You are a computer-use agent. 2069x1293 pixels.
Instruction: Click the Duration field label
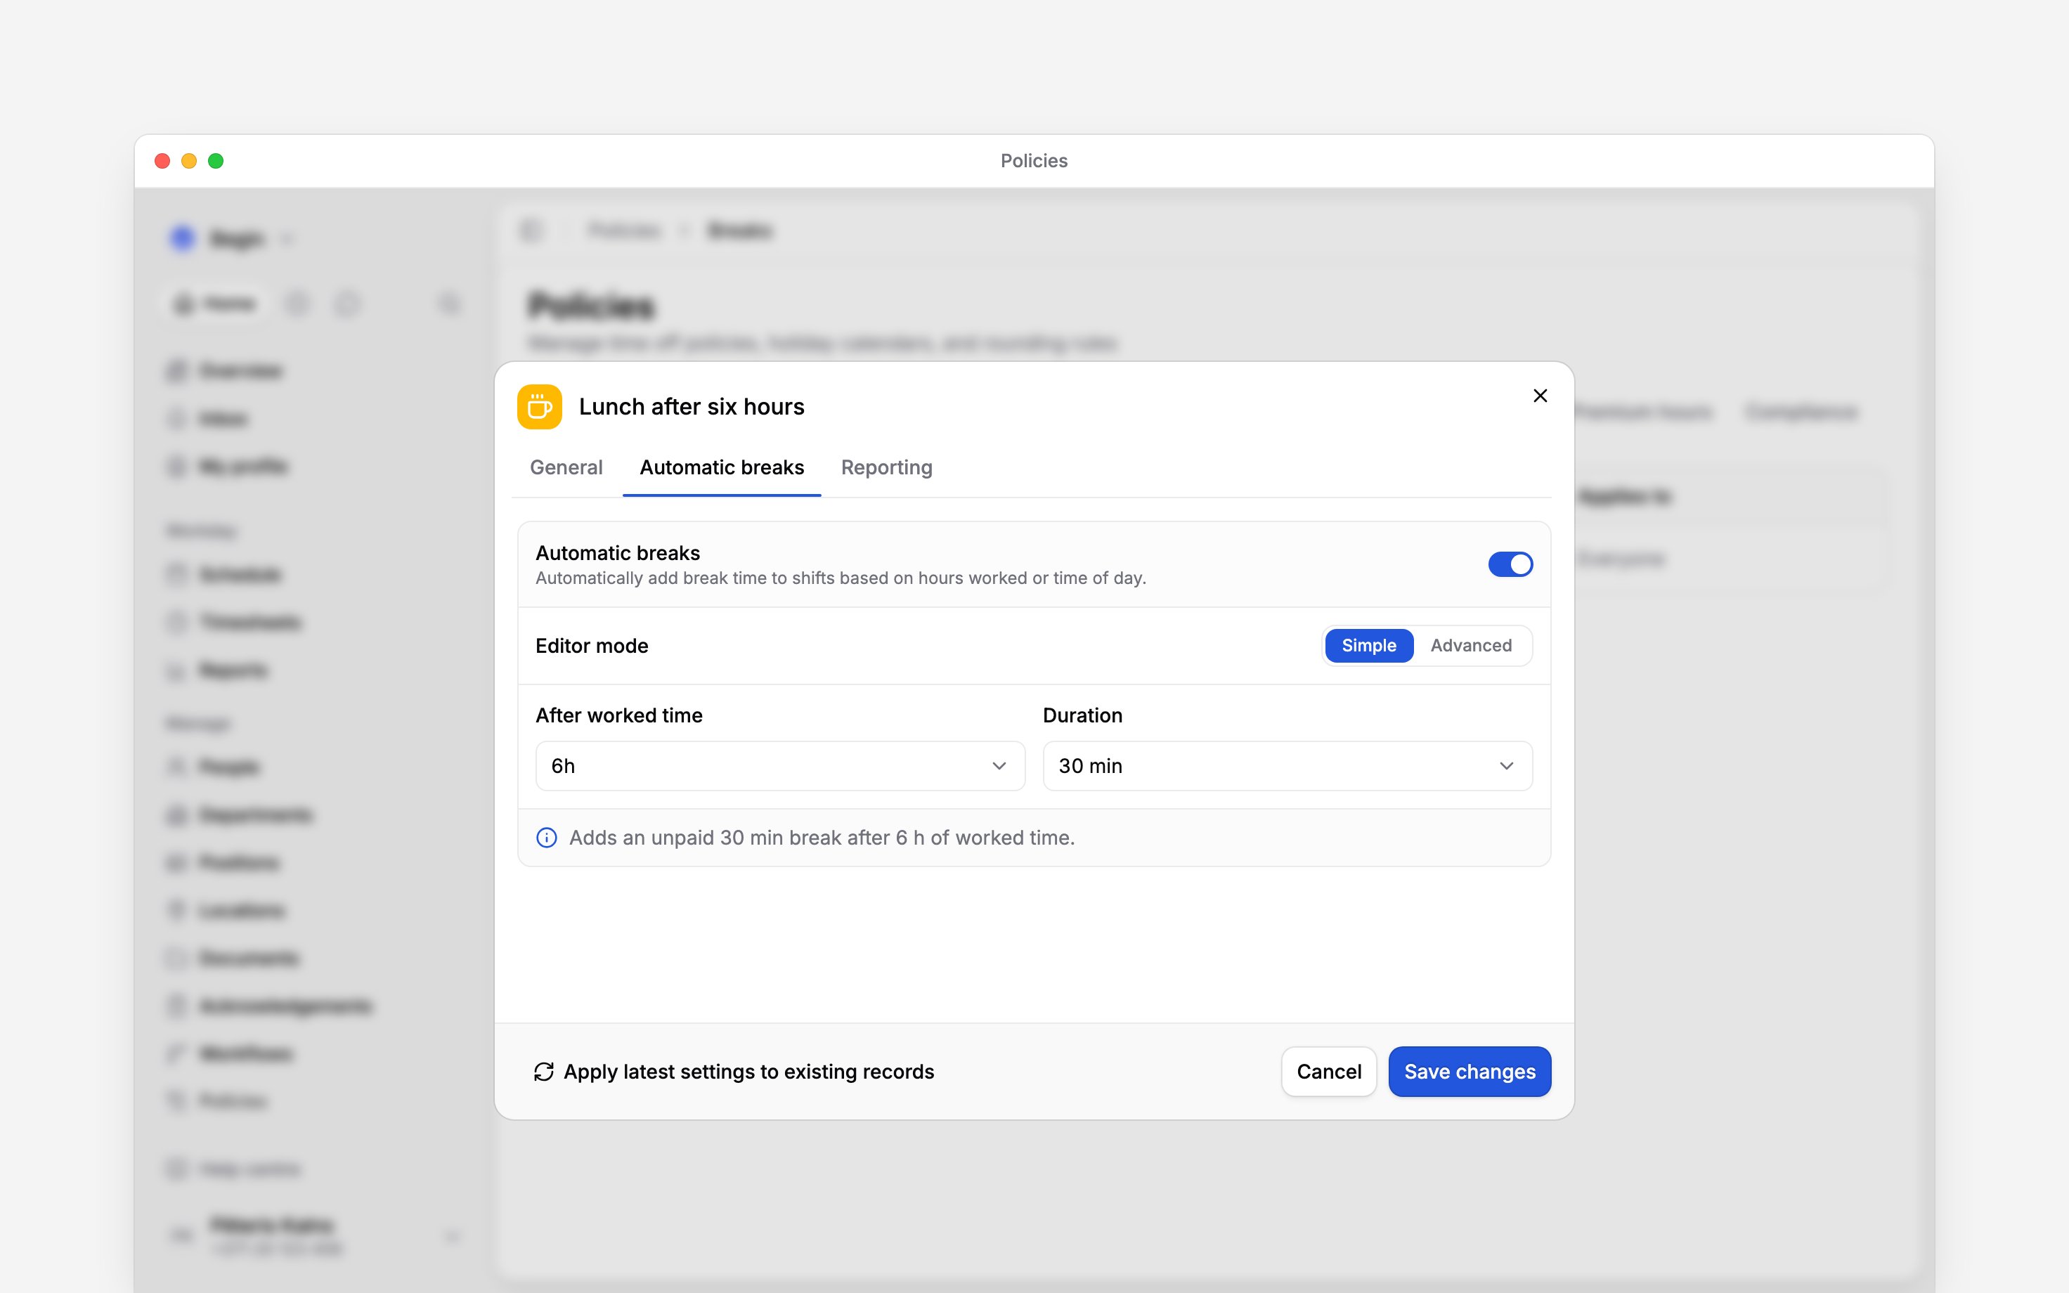coord(1082,715)
